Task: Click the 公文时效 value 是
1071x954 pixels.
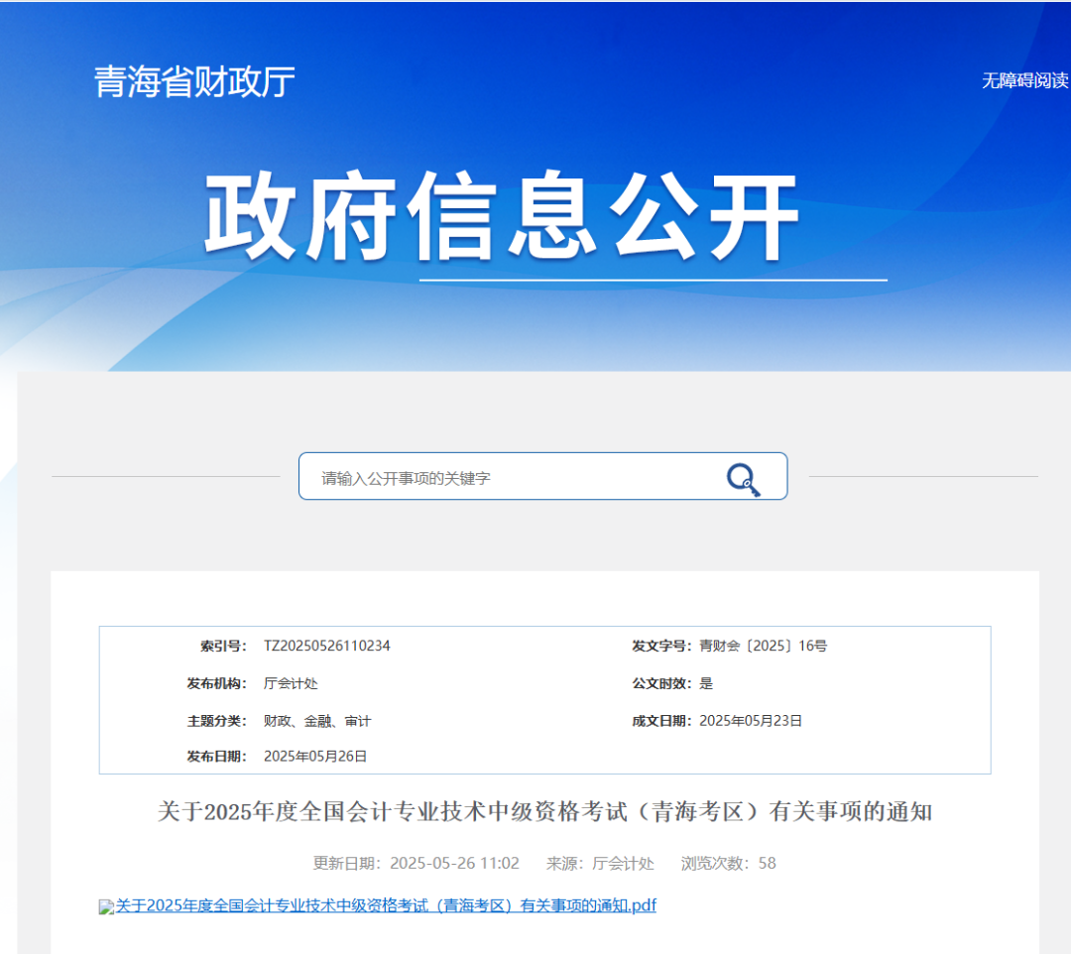Action: (x=706, y=683)
